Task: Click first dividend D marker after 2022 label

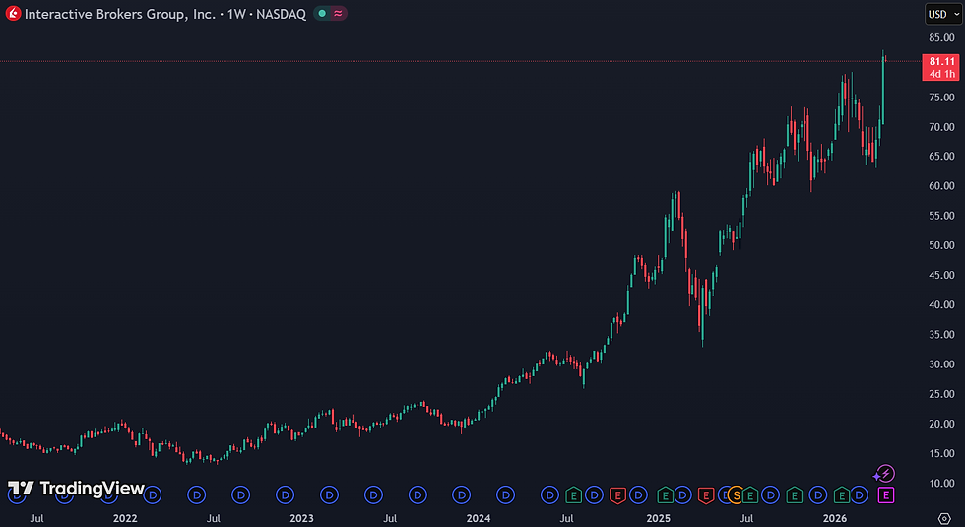Action: point(152,494)
